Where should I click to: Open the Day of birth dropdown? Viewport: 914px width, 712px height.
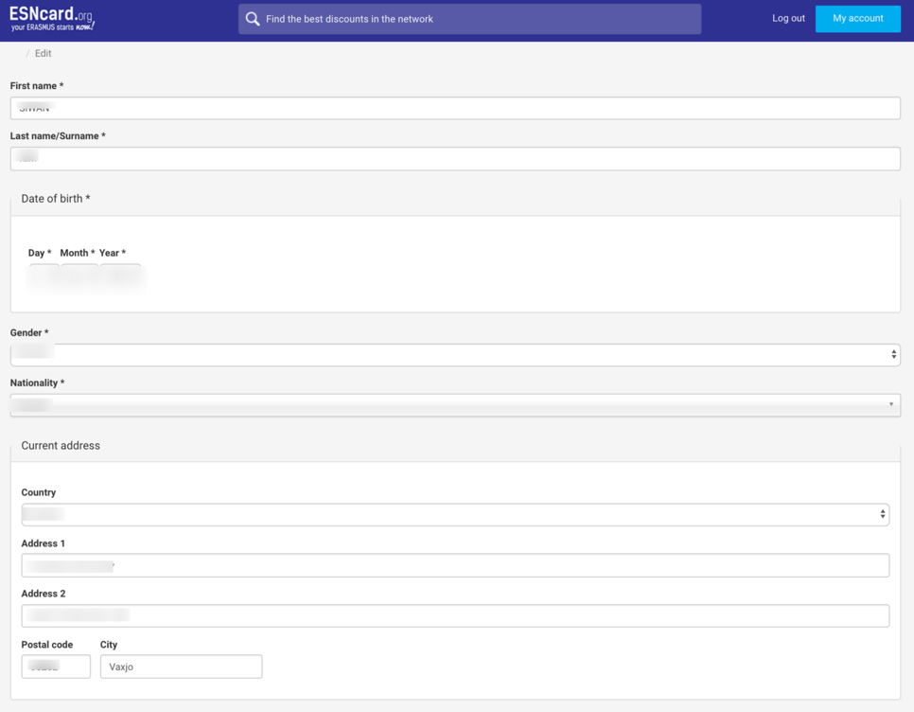click(x=44, y=275)
